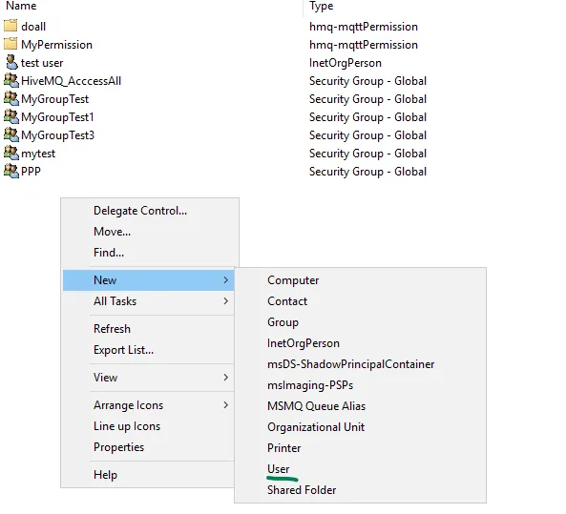Select the PPP entry name
The height and width of the screenshot is (514, 566).
[x=31, y=172]
